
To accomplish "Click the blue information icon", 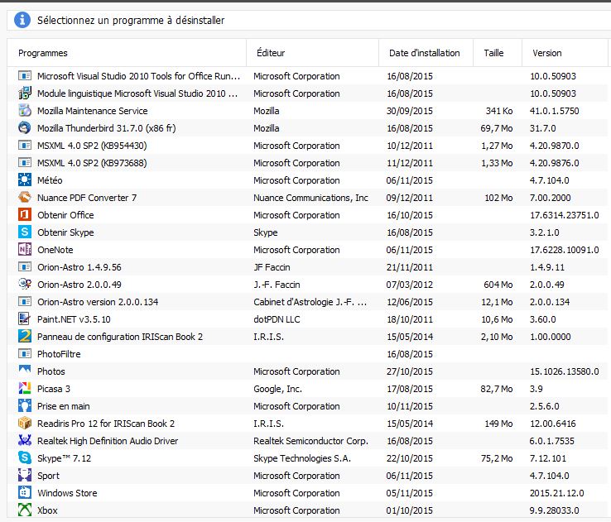I will [22, 20].
